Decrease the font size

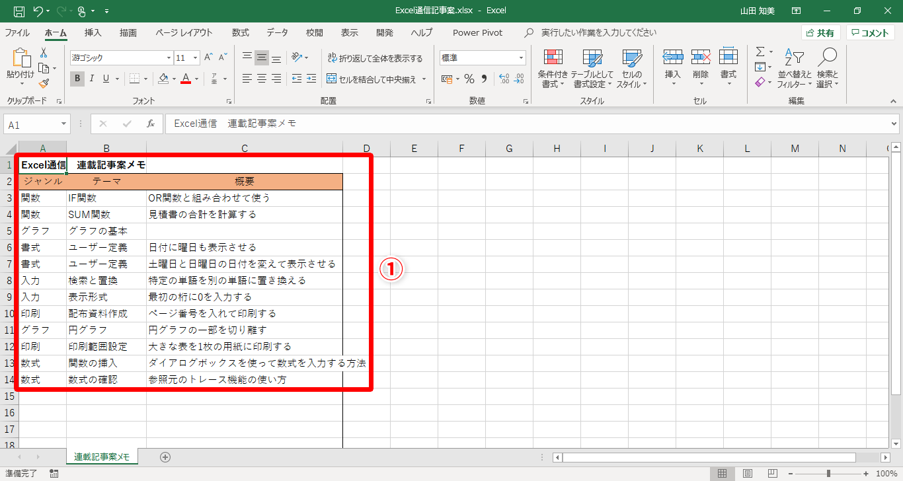click(223, 57)
